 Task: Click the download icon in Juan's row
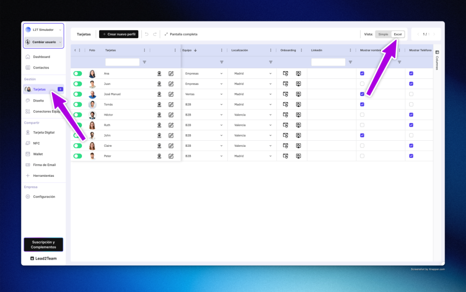159,84
